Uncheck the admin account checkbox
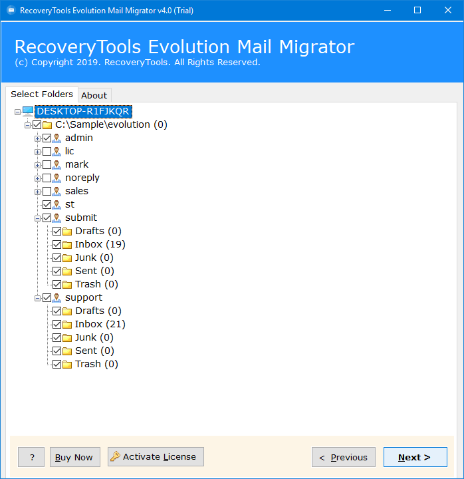Image resolution: width=464 pixels, height=479 pixels. coord(47,138)
